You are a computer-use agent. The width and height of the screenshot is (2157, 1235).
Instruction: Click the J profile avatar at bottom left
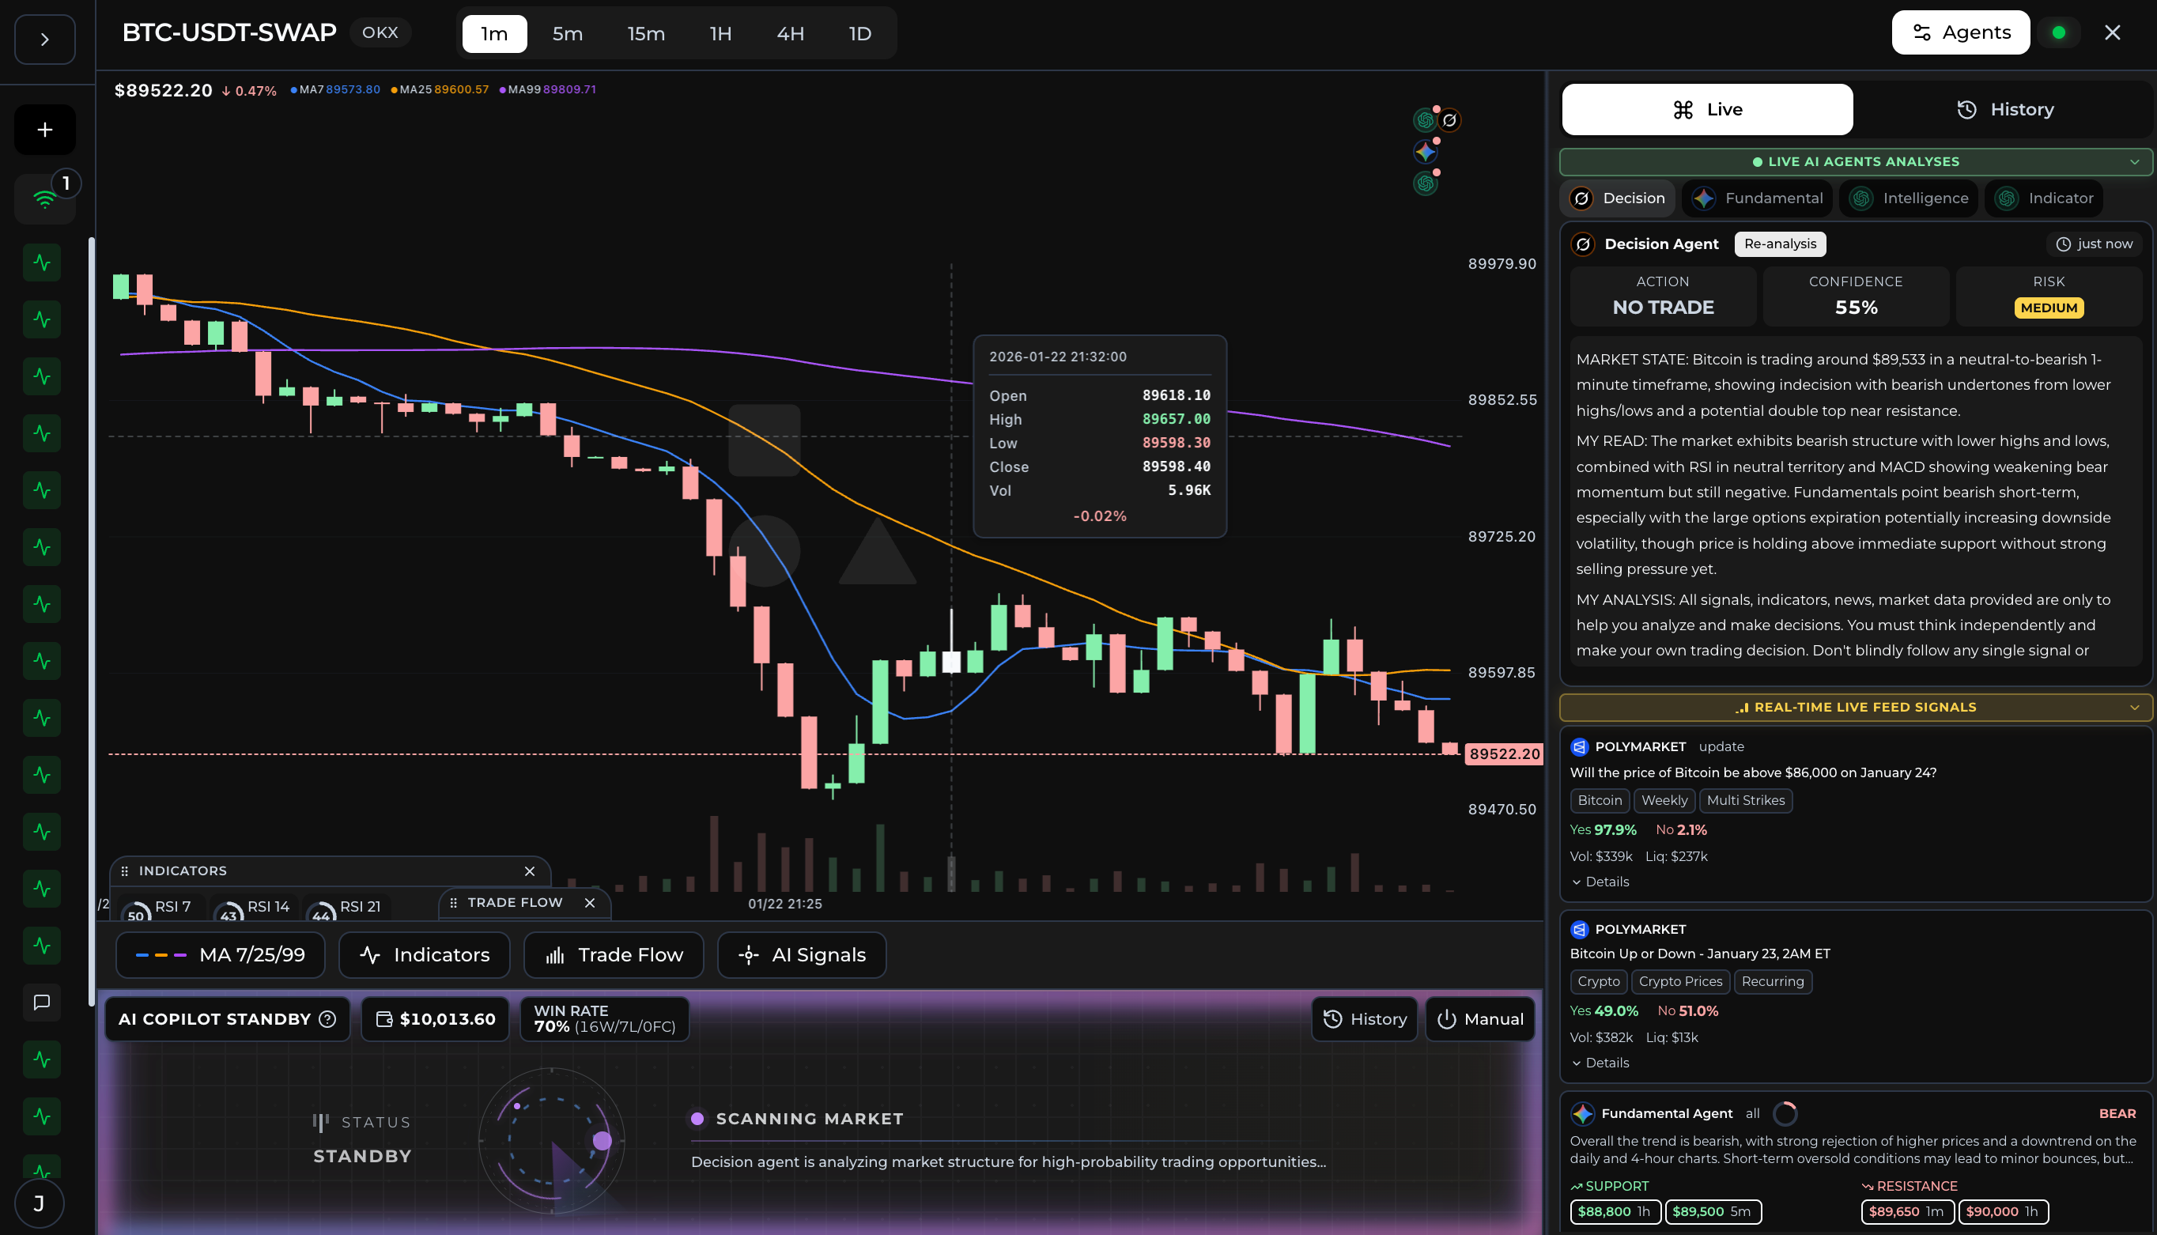click(38, 1202)
